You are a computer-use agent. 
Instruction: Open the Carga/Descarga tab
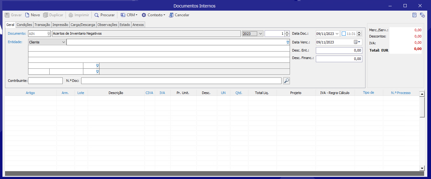(x=83, y=25)
